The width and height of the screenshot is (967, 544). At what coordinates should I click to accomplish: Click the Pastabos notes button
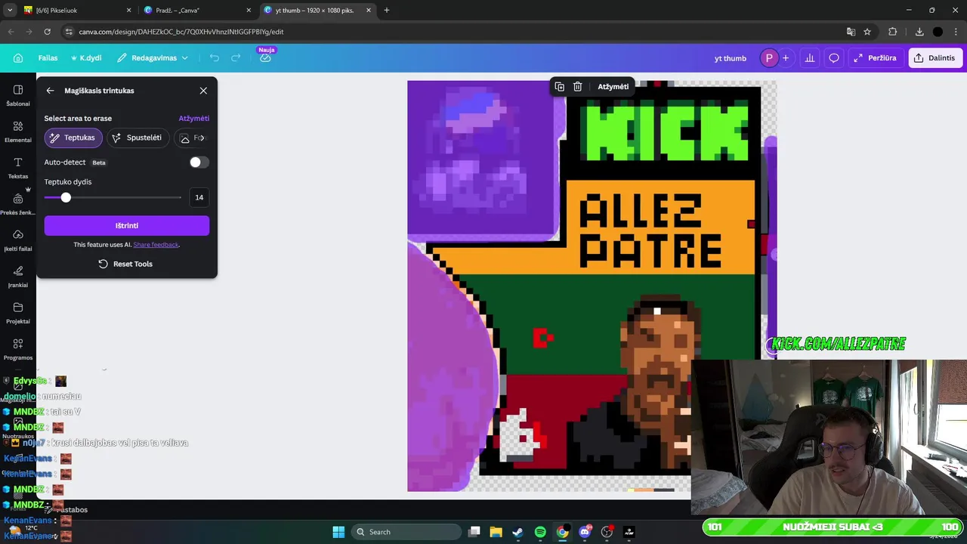[x=66, y=510]
